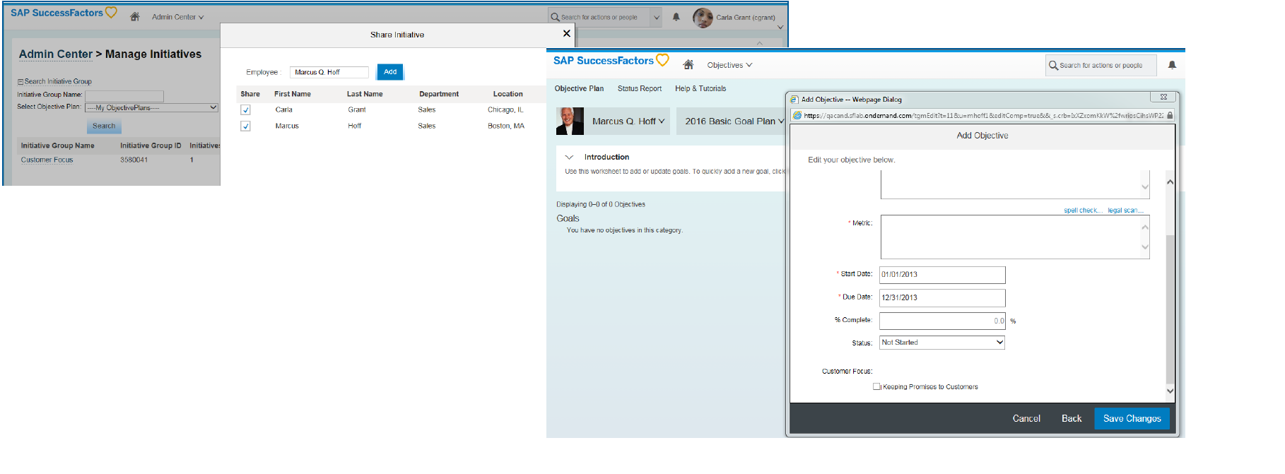Open the Objectives navigation dropdown
Screen dimensions: 1285x474
[729, 65]
